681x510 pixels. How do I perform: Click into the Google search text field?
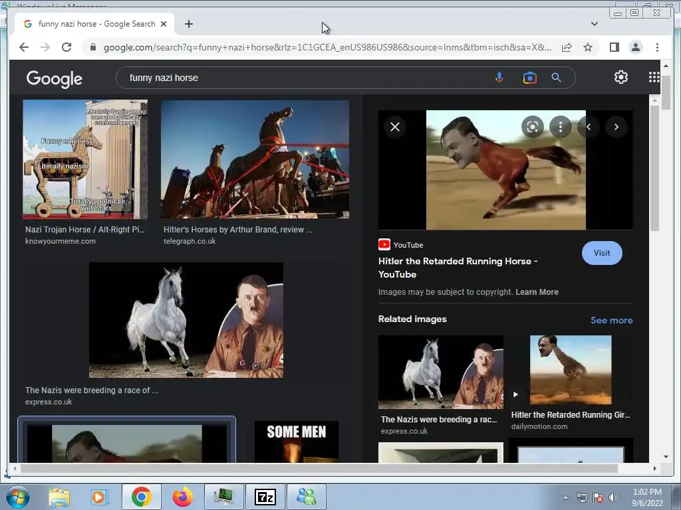click(x=304, y=78)
